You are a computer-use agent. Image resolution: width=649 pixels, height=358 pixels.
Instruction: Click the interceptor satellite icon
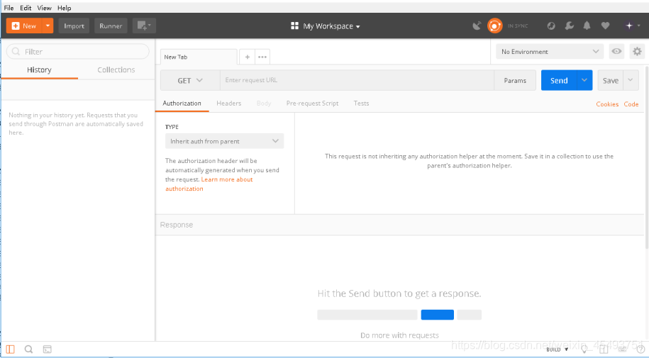pyautogui.click(x=477, y=26)
